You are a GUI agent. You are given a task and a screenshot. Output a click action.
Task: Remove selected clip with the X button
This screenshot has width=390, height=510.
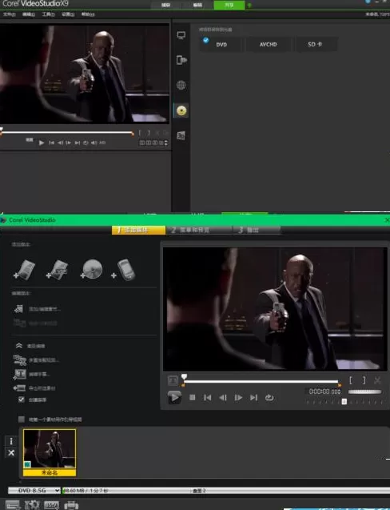(11, 452)
